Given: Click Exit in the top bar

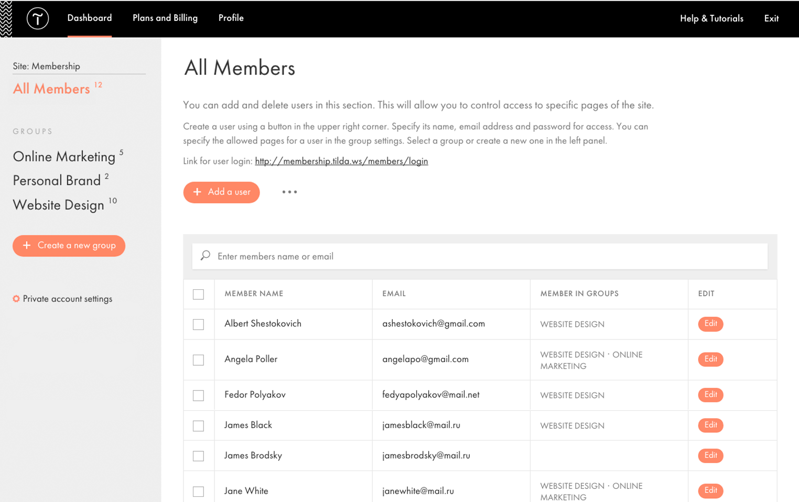Looking at the screenshot, I should [771, 18].
